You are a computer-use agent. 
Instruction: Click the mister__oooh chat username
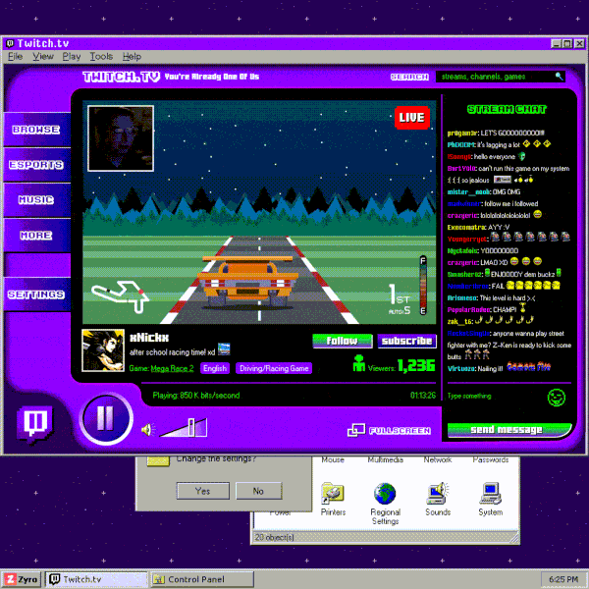click(x=468, y=192)
